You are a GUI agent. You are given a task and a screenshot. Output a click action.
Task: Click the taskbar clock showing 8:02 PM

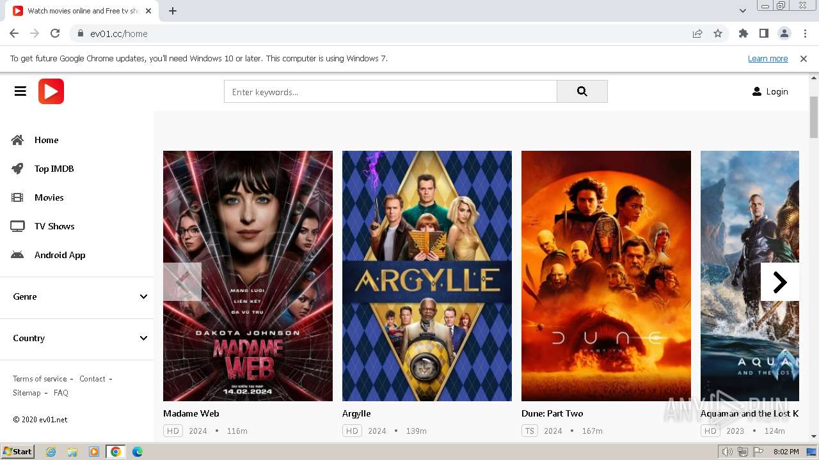tap(786, 452)
